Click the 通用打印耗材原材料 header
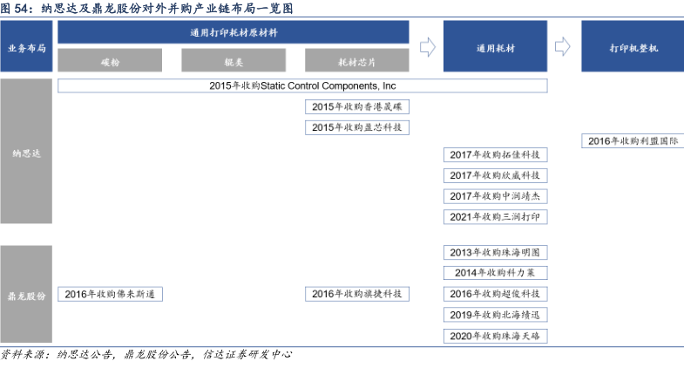684x368 pixels. [x=234, y=32]
